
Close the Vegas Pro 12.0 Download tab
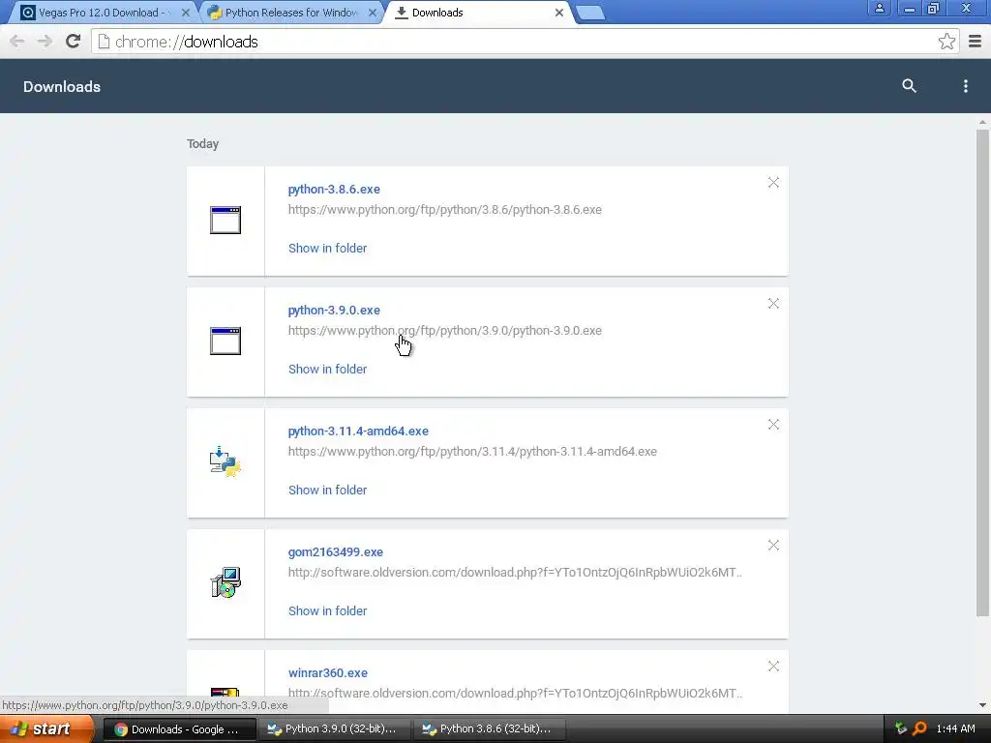(185, 13)
